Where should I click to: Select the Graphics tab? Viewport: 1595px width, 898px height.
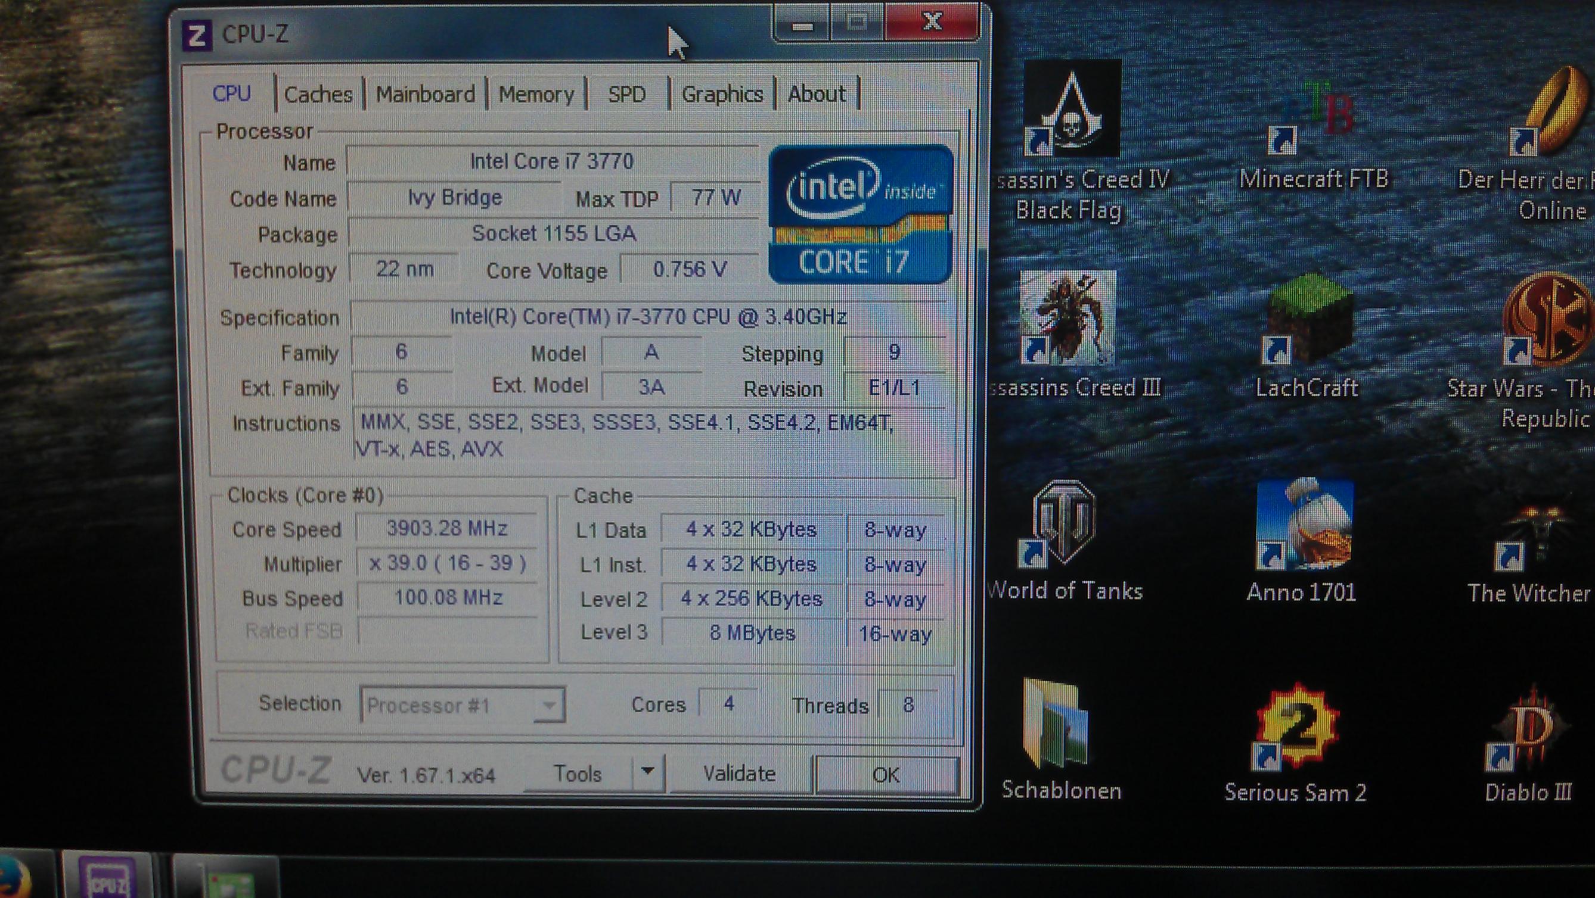pyautogui.click(x=722, y=95)
